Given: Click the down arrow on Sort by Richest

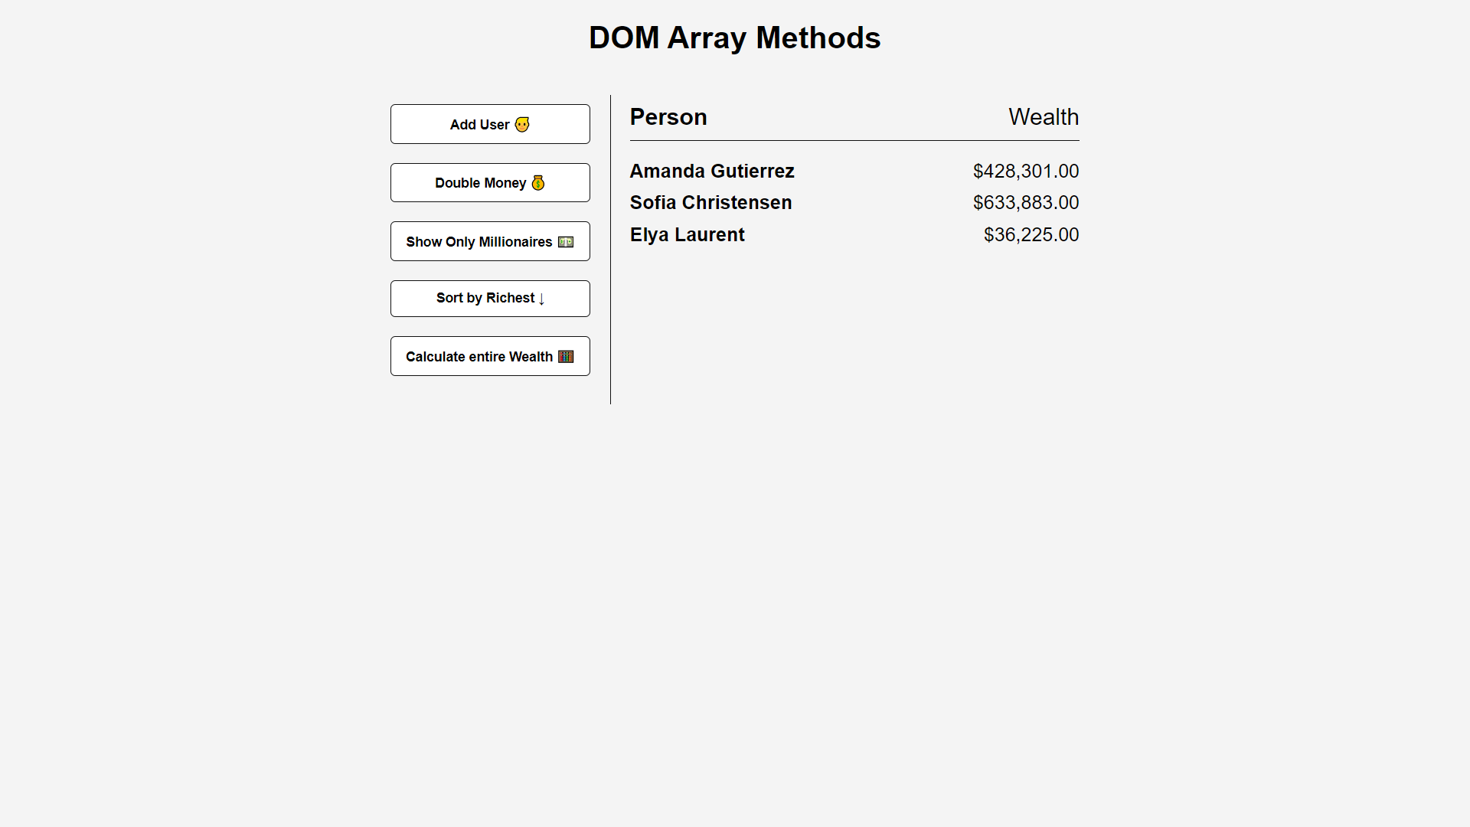Looking at the screenshot, I should (541, 299).
